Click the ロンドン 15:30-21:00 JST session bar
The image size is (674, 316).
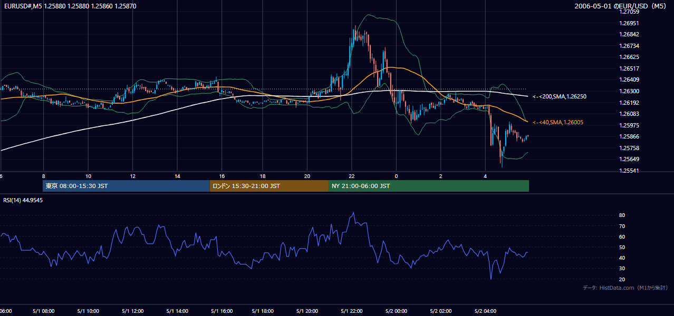[x=269, y=186]
